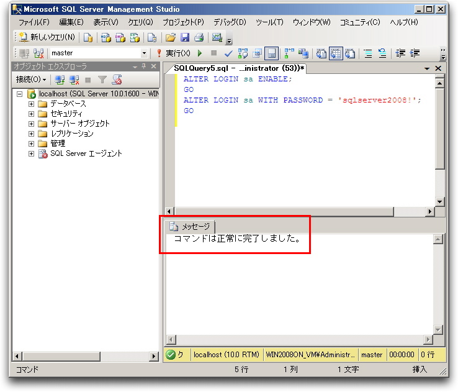Click the Object Explorer scroll-with-red-X icon
The image size is (458, 392).
click(117, 80)
